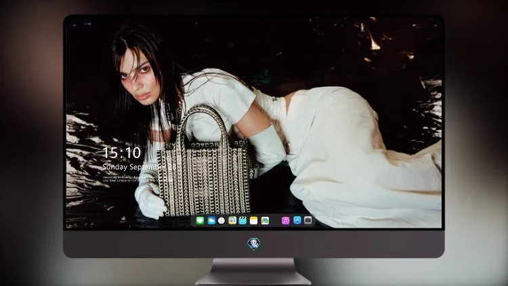Open the gray Camera app in dock
Viewport: 508px width, 286px height.
308,220
